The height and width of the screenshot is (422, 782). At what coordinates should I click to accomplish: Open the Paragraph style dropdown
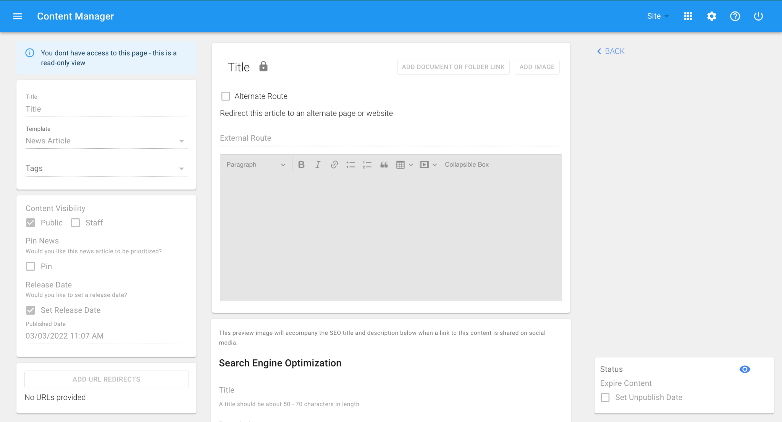[x=255, y=164]
